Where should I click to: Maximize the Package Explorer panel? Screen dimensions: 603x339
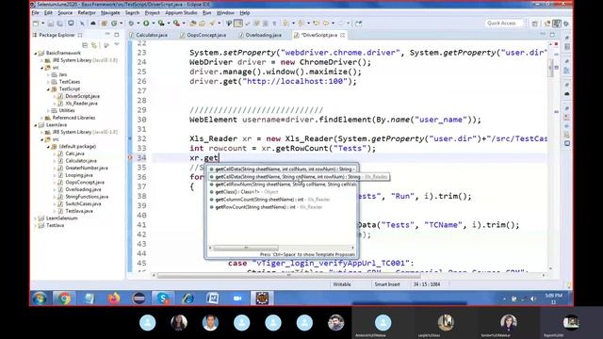pyautogui.click(x=117, y=35)
